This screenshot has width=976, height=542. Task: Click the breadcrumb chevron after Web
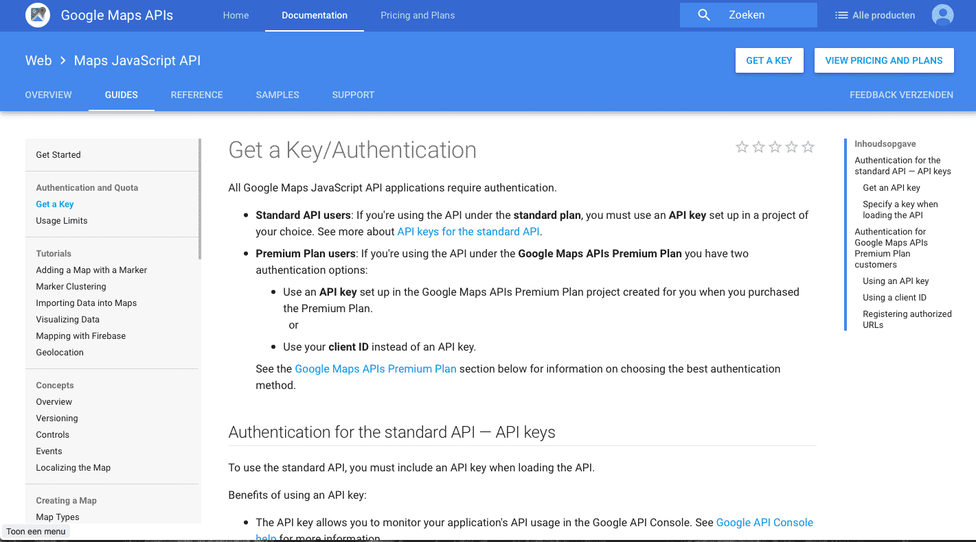tap(63, 60)
